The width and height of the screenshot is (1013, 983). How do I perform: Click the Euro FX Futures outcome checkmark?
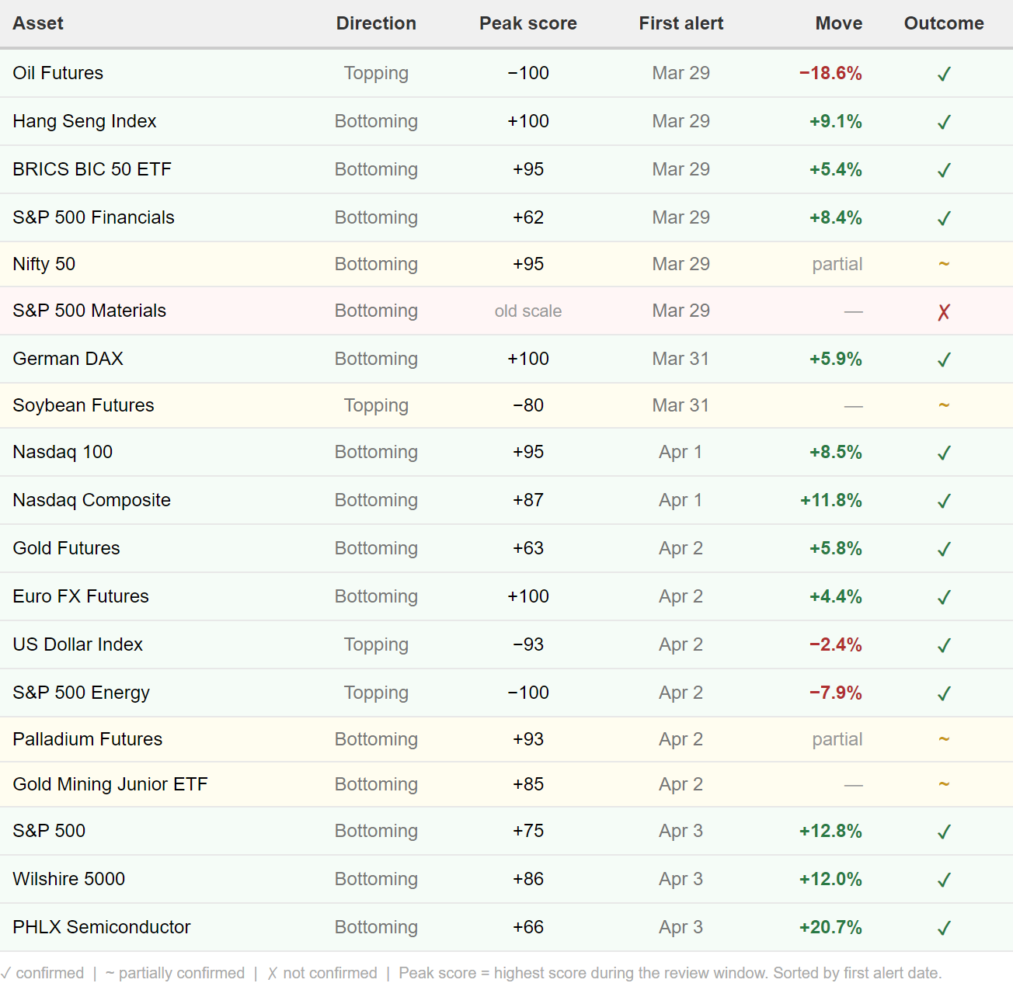click(x=944, y=597)
